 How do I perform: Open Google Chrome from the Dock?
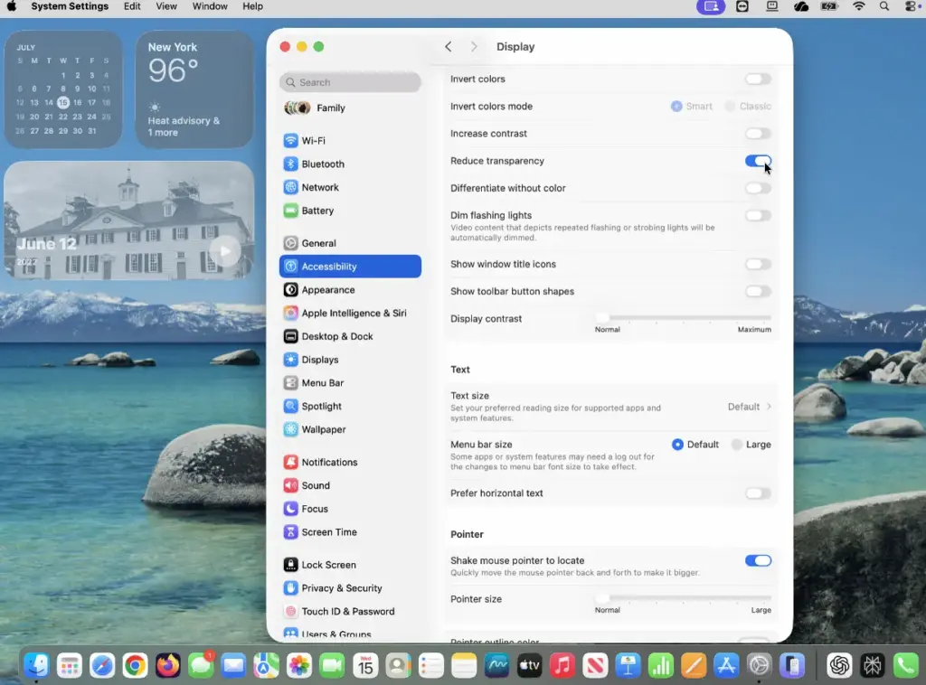(136, 665)
